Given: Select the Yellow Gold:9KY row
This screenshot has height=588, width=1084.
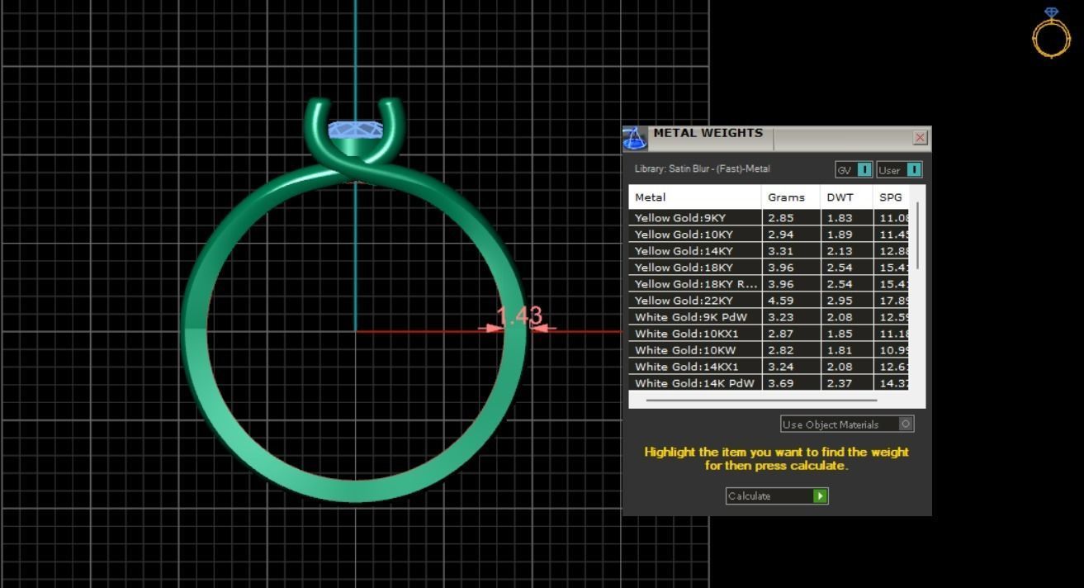Looking at the screenshot, I should click(769, 218).
